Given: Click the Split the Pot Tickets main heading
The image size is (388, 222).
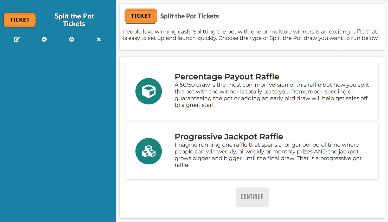Looking at the screenshot, I should point(190,16).
